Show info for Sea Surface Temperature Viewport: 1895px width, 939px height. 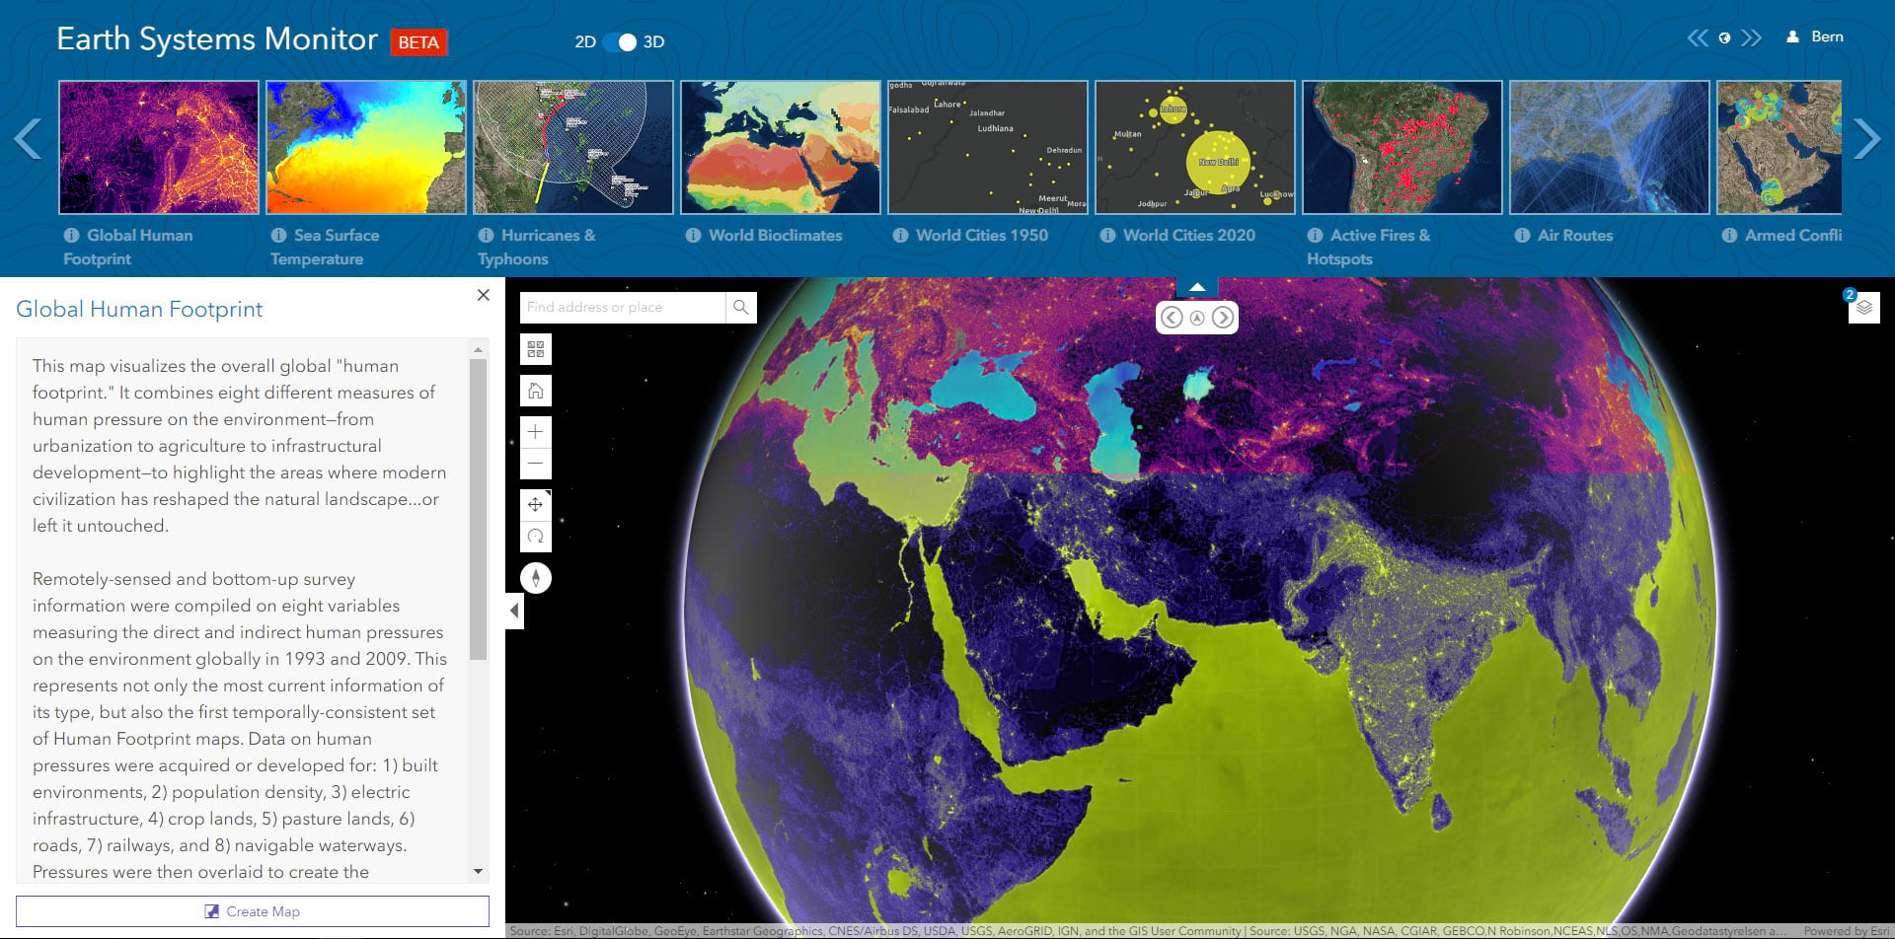point(278,235)
